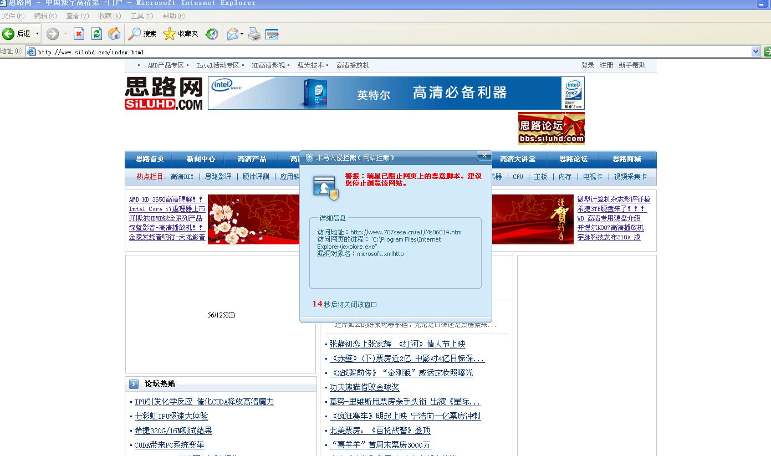Open the CPU hot column link
The height and width of the screenshot is (456, 771).
pyautogui.click(x=518, y=177)
